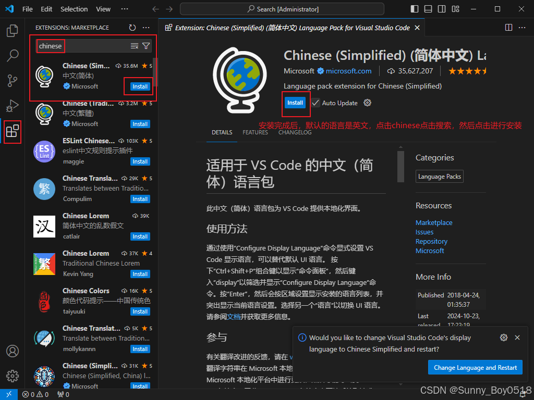The height and width of the screenshot is (400, 534).
Task: Close the Chinese Language Pack extension tab
Action: pos(417,28)
